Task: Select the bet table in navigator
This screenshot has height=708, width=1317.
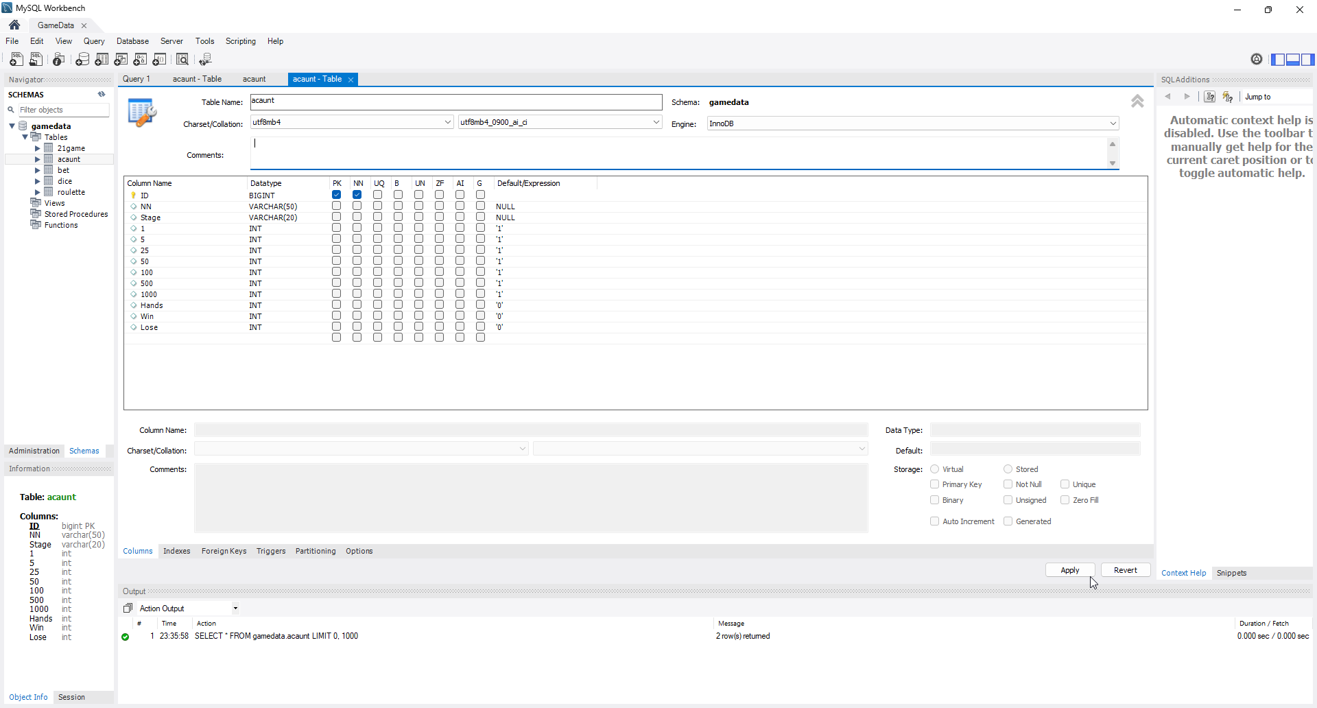Action: (x=63, y=170)
